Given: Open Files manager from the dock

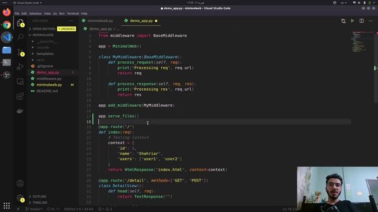Looking at the screenshot, I should pyautogui.click(x=6, y=50).
